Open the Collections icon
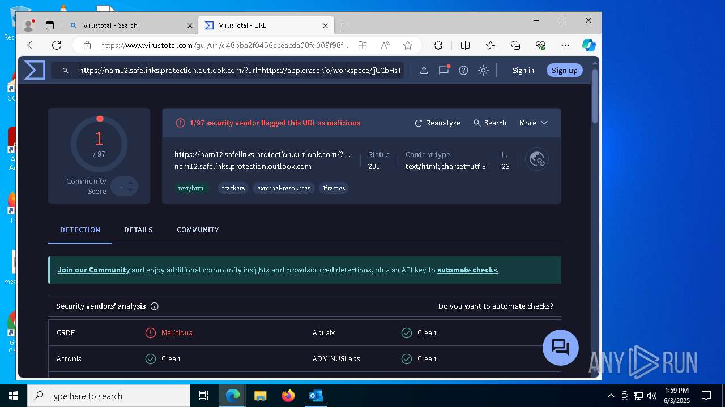Viewport: 725px width, 407px height. [x=515, y=45]
